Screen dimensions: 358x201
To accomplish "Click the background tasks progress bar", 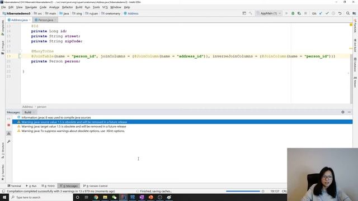I will (243, 192).
